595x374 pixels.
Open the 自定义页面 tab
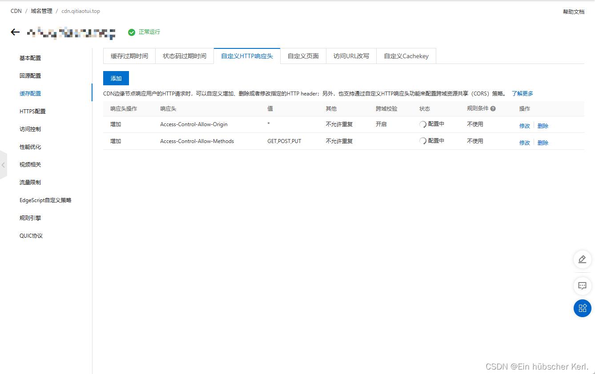point(303,56)
